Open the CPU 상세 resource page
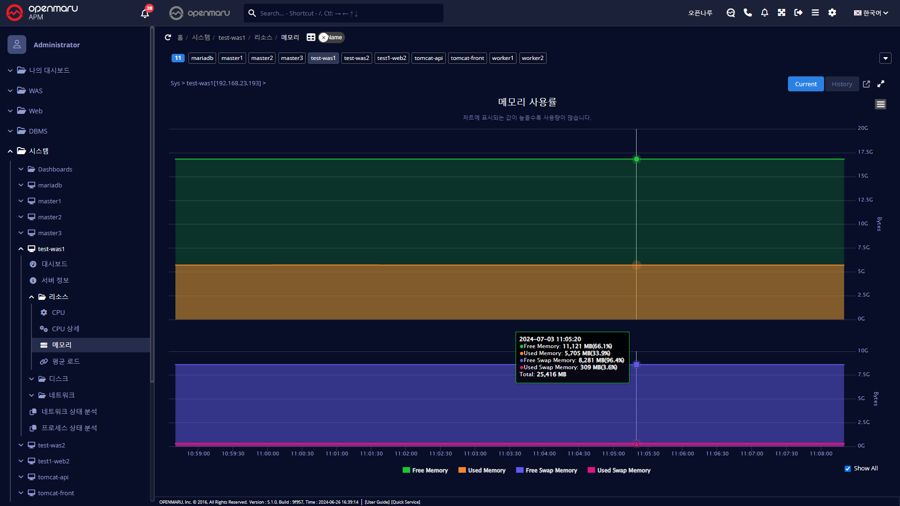This screenshot has height=506, width=900. coord(65,329)
